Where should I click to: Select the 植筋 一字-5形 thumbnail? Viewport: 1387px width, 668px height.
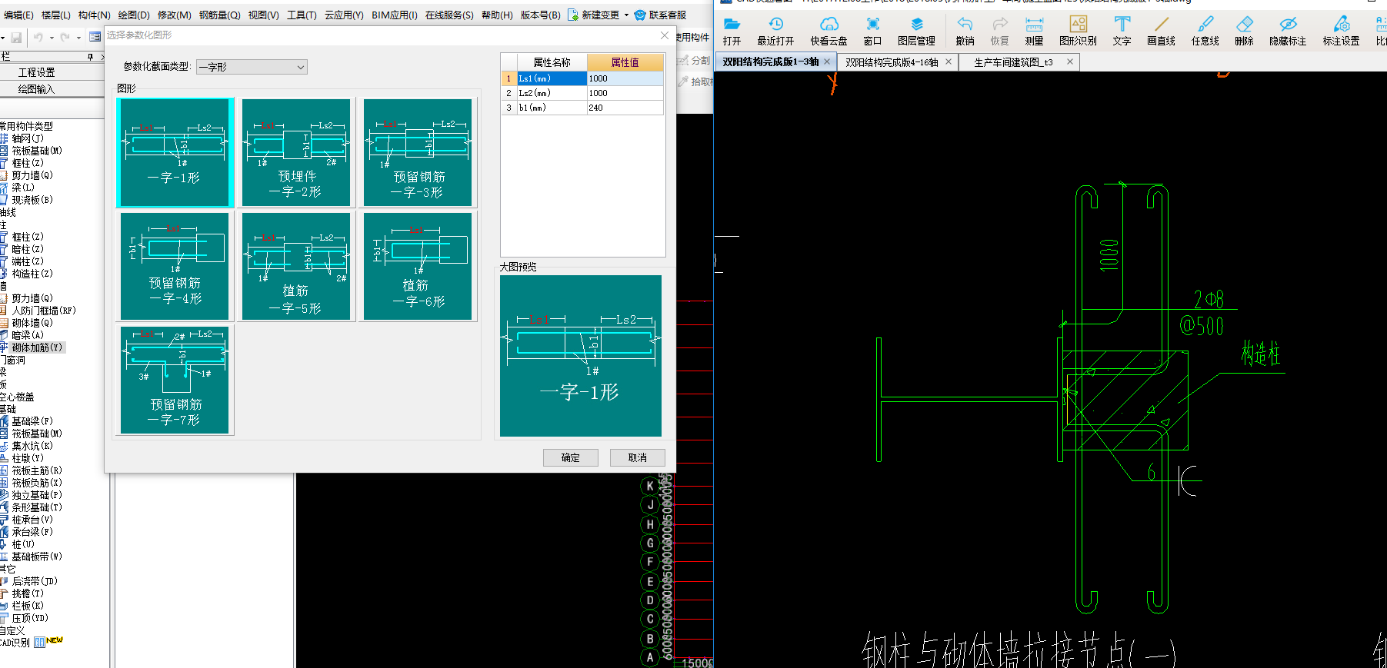point(296,266)
